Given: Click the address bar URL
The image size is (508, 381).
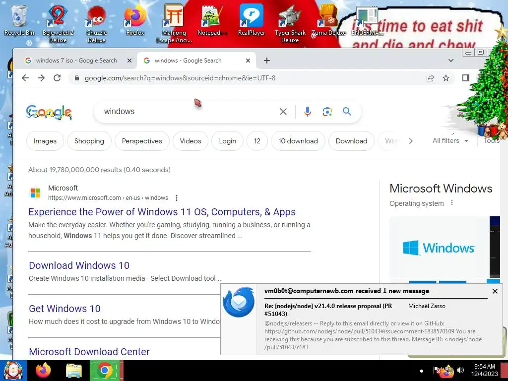Looking at the screenshot, I should pos(180,78).
